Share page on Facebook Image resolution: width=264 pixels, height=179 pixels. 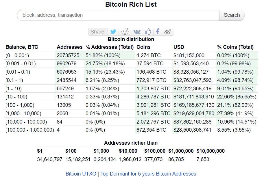coord(158,32)
